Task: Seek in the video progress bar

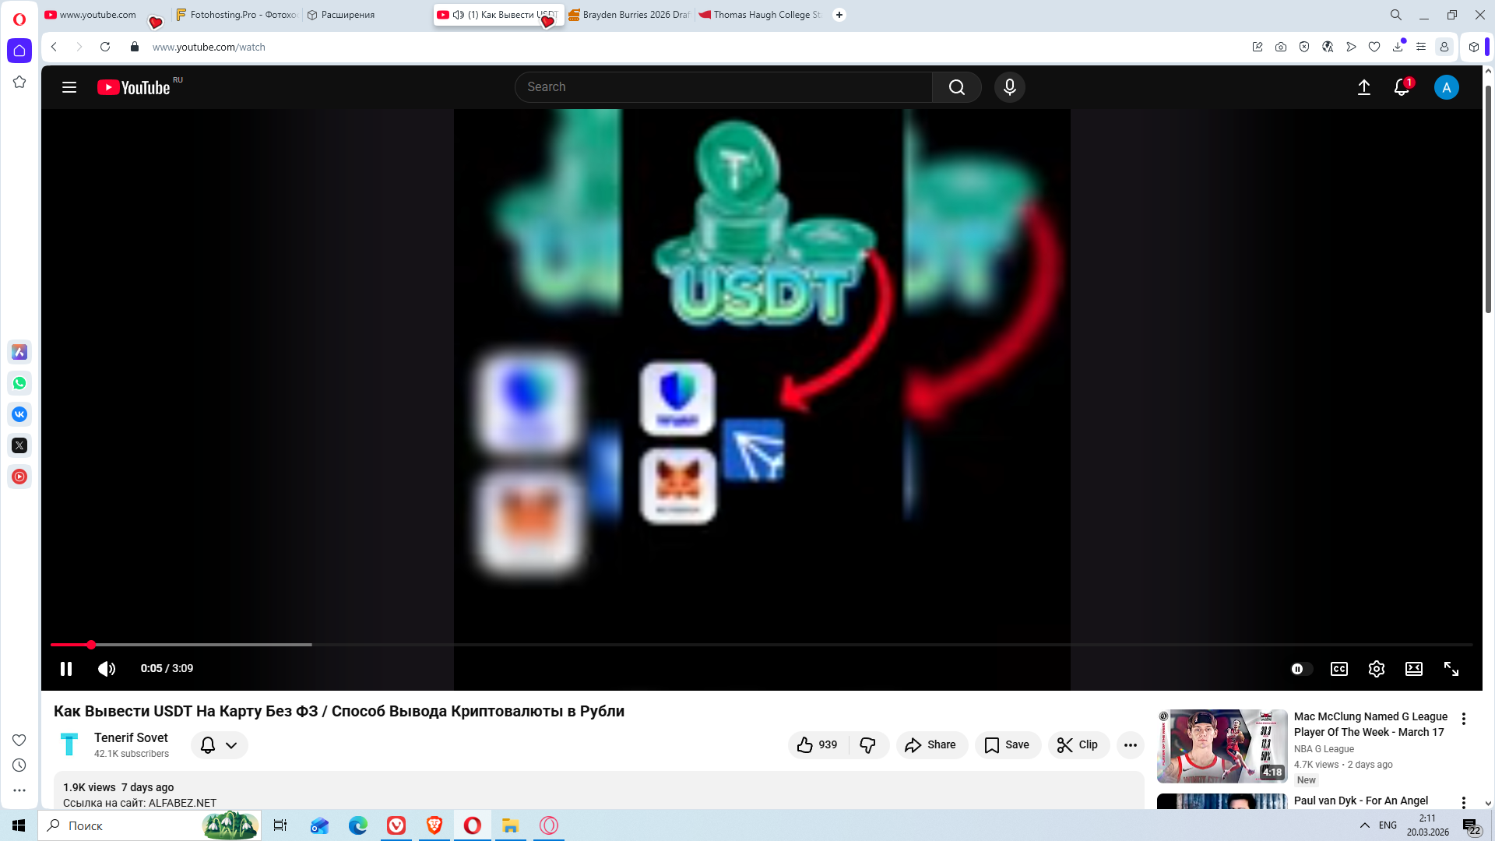Action: click(701, 645)
